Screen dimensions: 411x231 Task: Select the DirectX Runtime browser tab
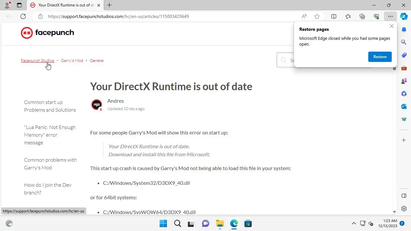pyautogui.click(x=66, y=5)
